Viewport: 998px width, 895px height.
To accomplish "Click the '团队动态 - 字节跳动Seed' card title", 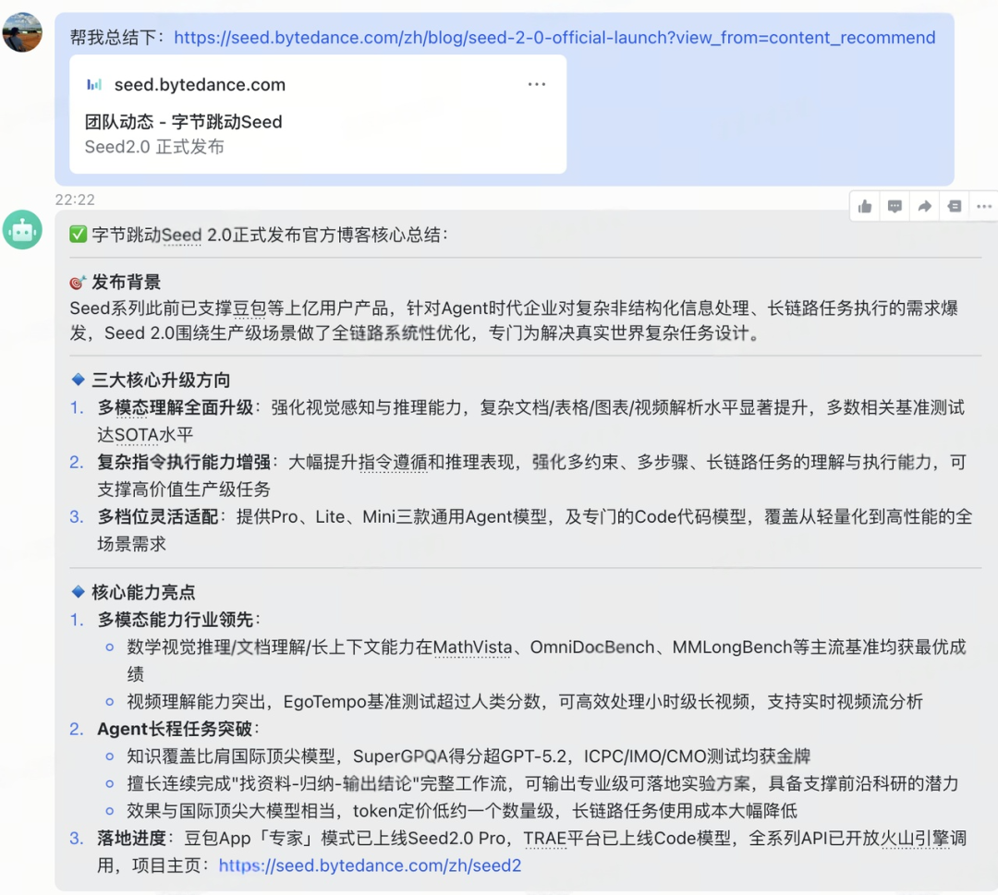I will 183,122.
